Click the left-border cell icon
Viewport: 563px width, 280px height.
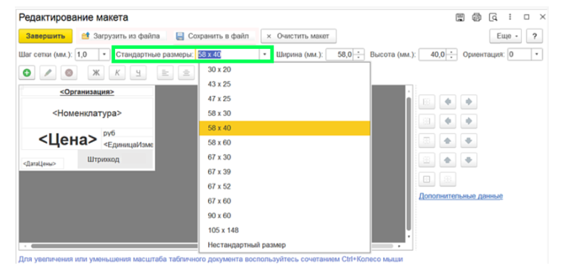tap(427, 102)
